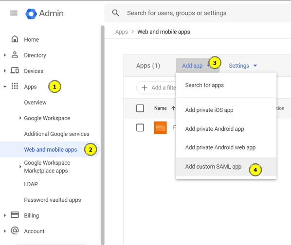Open the Settings dropdown

pyautogui.click(x=243, y=66)
